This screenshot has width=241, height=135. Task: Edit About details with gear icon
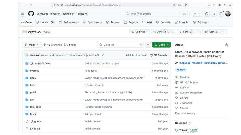[227, 45]
